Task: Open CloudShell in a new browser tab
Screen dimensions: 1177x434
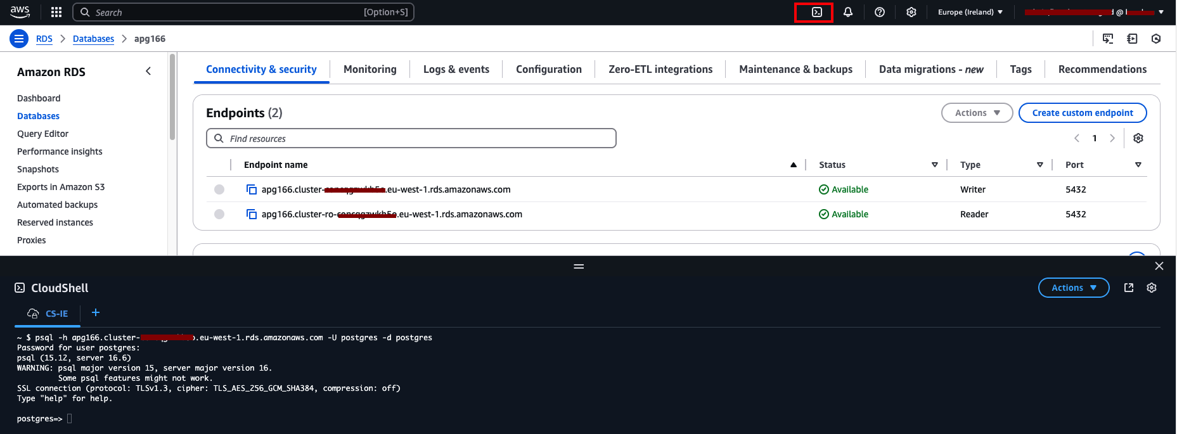Action: point(1129,288)
